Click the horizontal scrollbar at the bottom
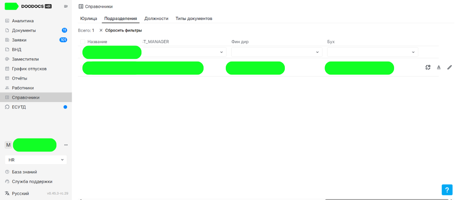460x200 pixels. [386, 199]
